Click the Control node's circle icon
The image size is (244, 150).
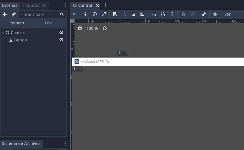coord(7,33)
